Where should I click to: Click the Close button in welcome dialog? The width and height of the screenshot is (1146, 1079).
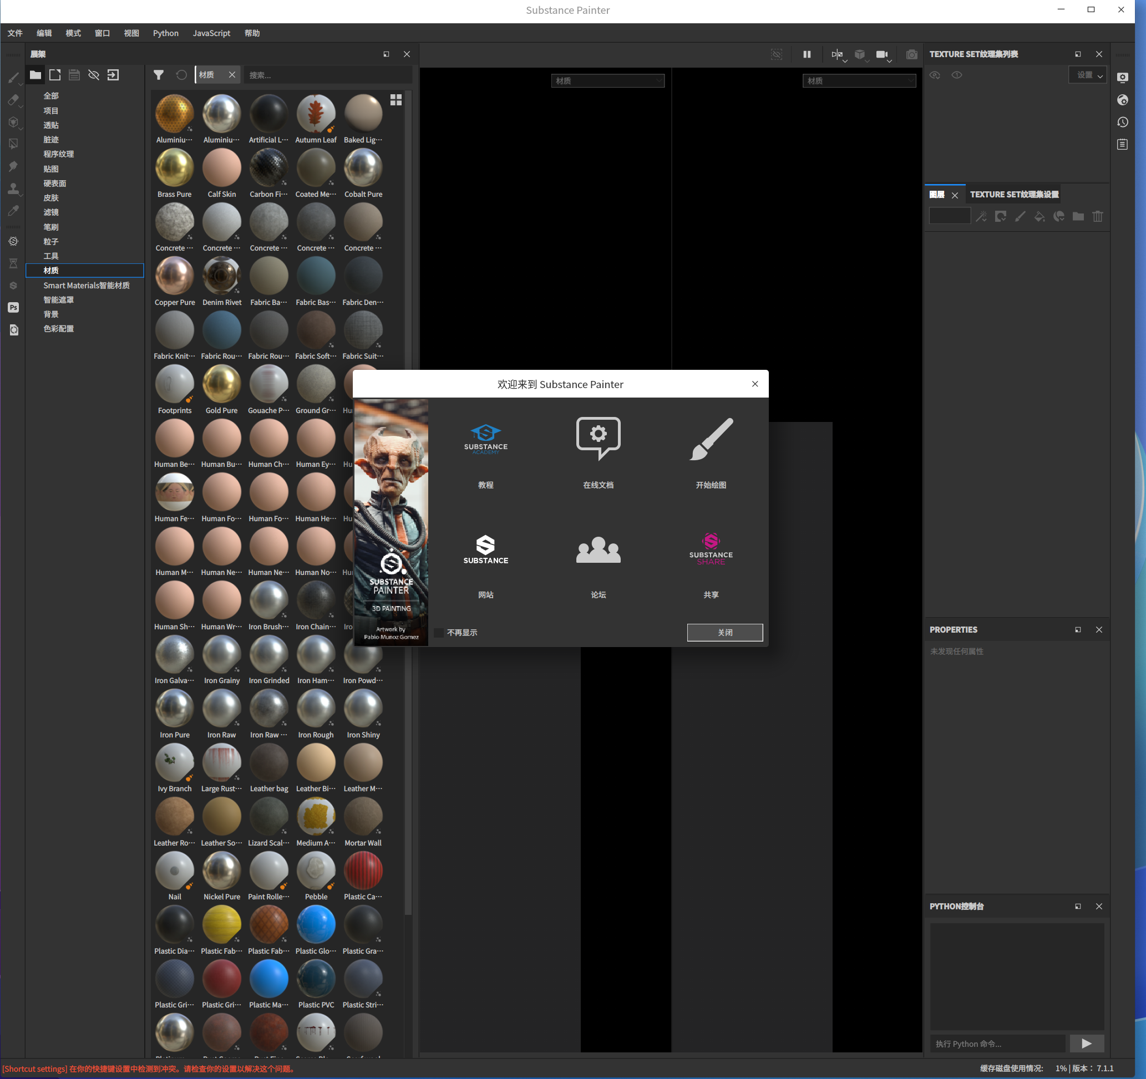click(724, 633)
